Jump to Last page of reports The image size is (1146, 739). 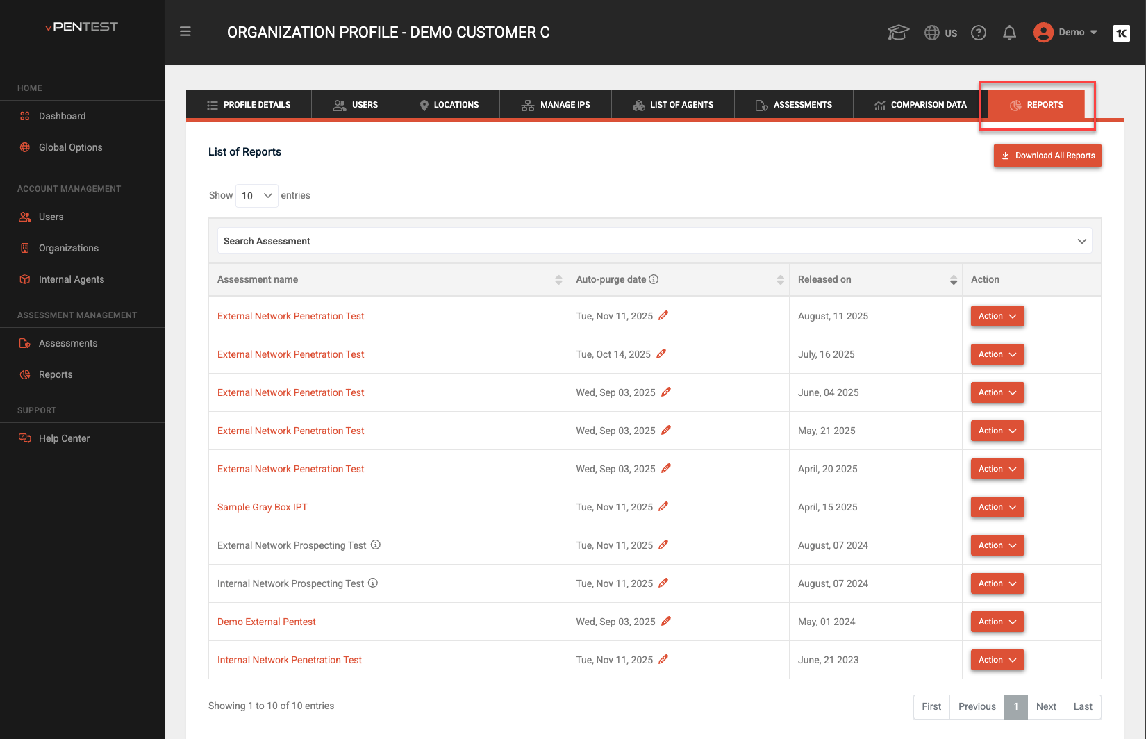tap(1083, 706)
